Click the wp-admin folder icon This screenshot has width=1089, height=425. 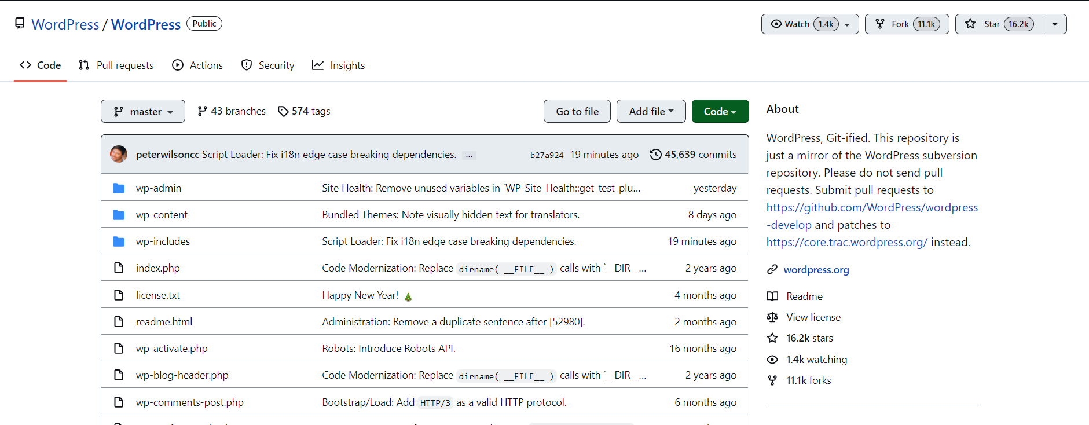pos(119,188)
